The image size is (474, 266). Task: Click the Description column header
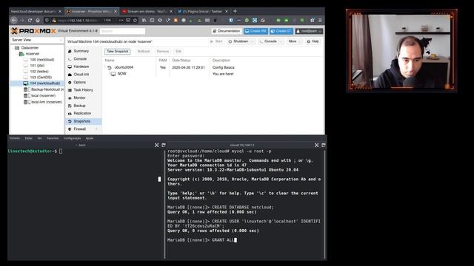(221, 61)
